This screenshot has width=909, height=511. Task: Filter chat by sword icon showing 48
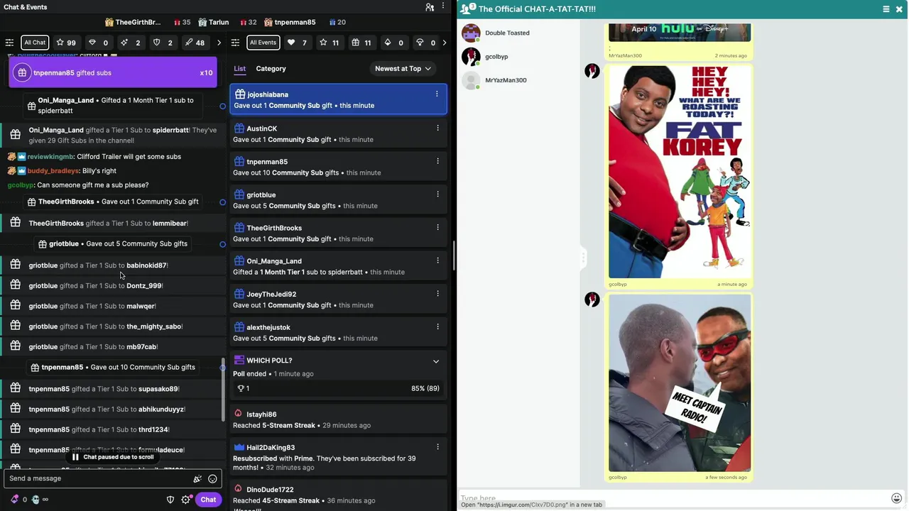195,43
